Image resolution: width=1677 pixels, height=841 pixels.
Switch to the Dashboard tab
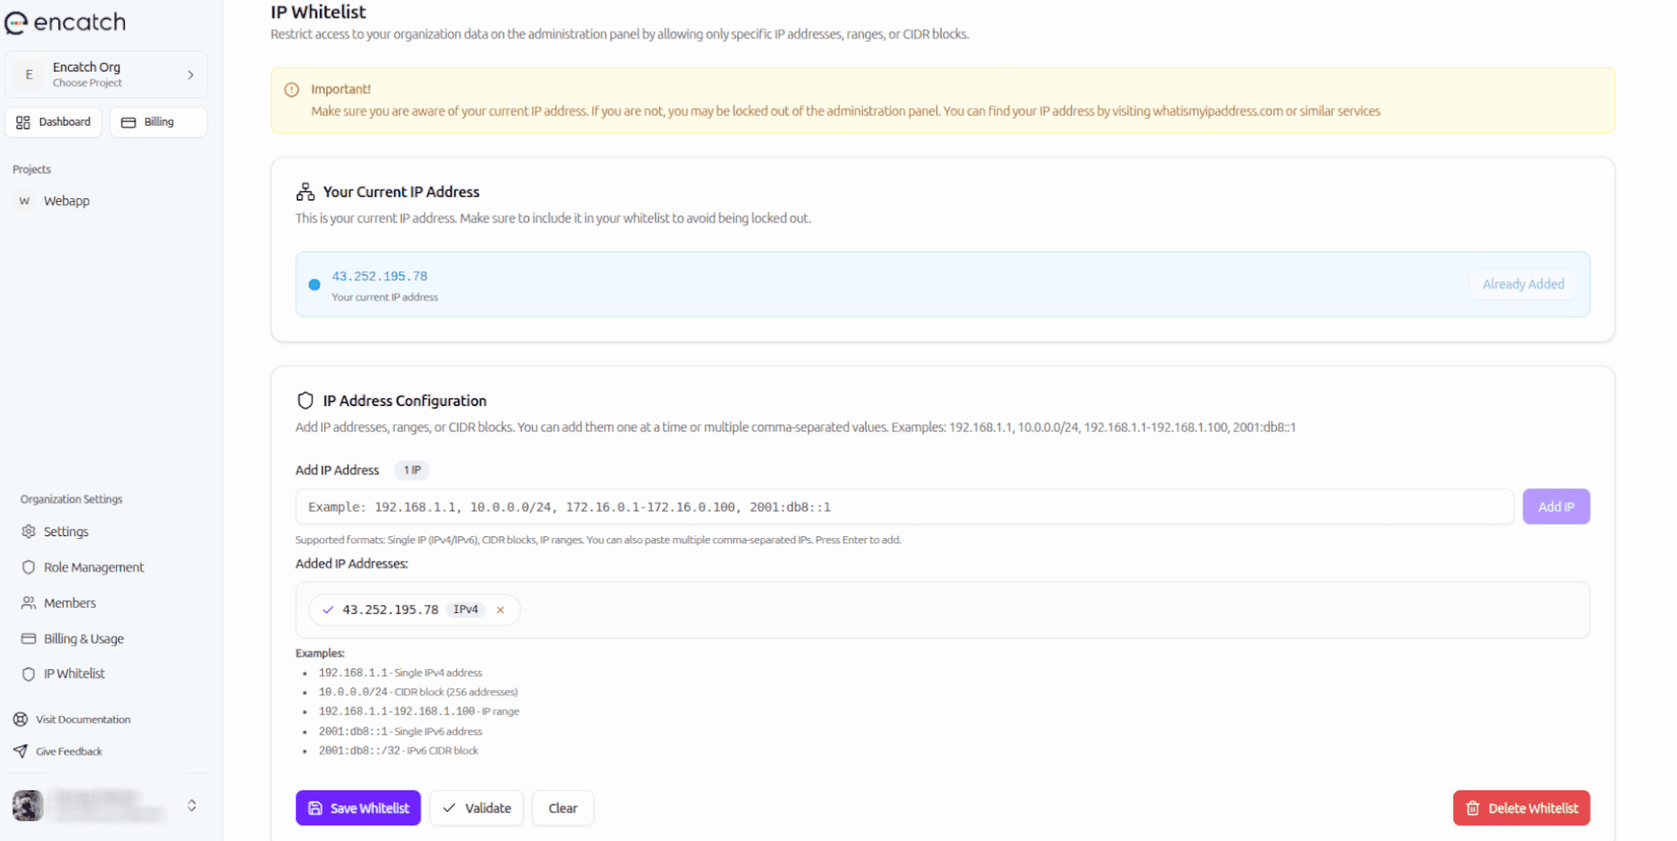pyautogui.click(x=53, y=121)
